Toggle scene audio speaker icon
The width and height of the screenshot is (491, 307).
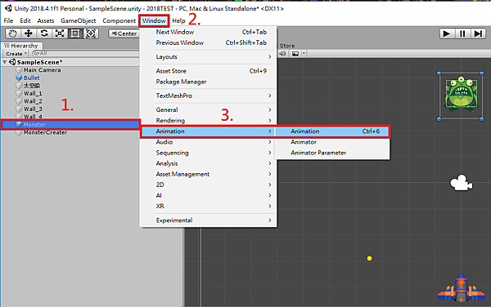(x=282, y=54)
